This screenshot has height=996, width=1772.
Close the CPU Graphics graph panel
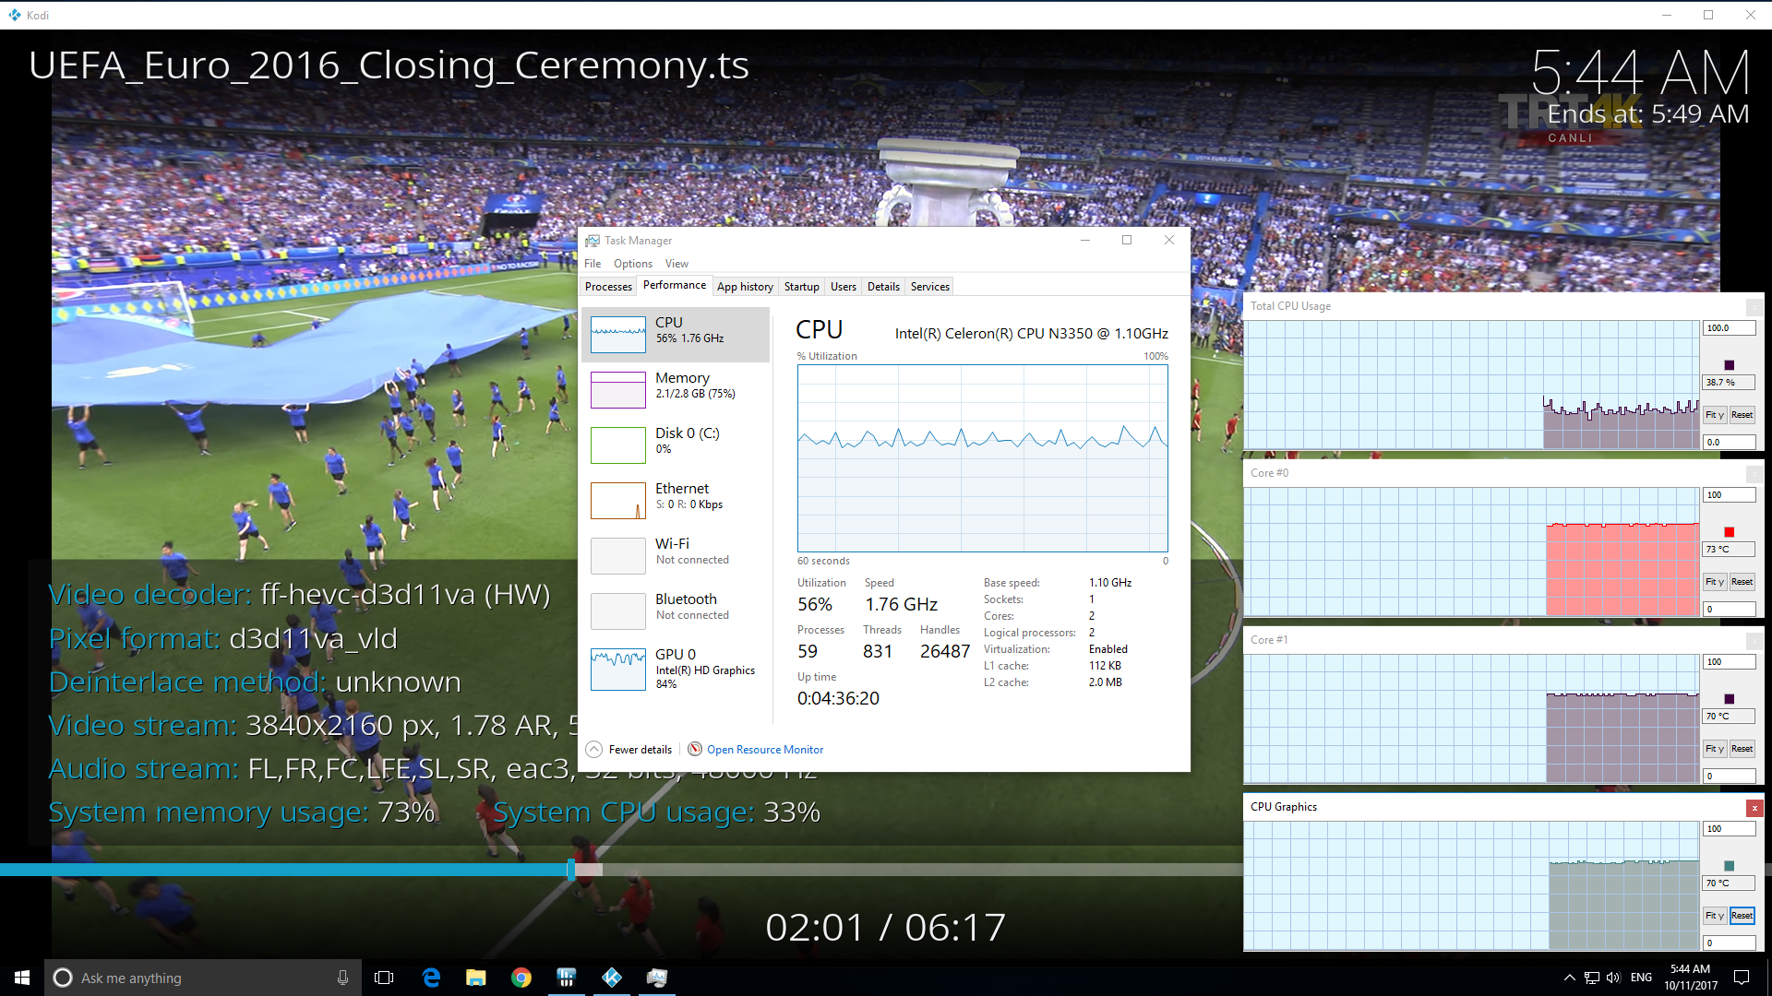tap(1754, 808)
